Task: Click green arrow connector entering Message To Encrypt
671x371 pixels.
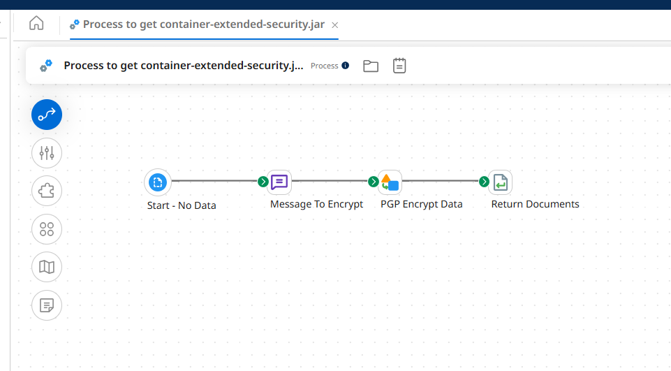Action: click(x=263, y=182)
